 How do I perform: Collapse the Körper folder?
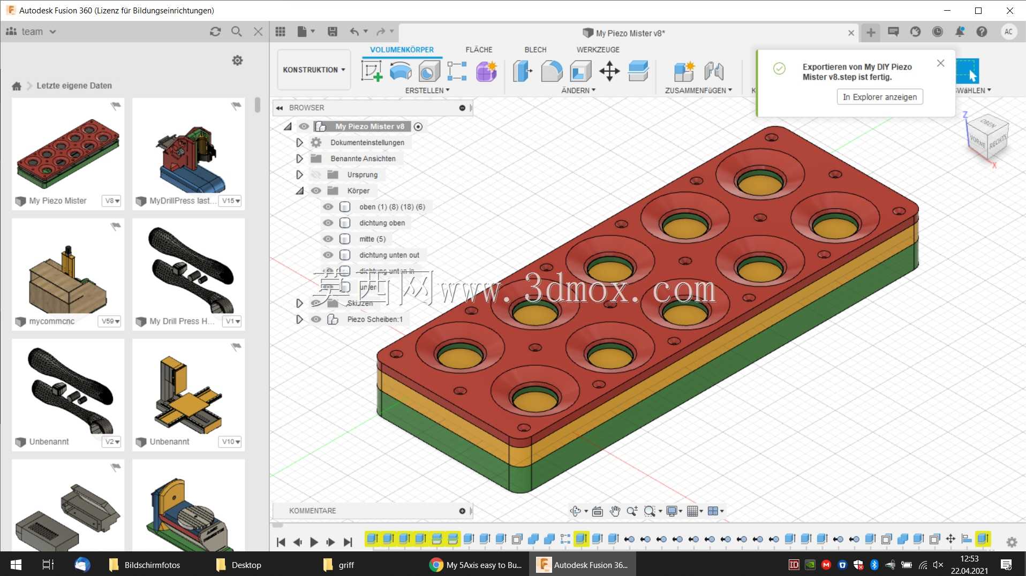299,191
